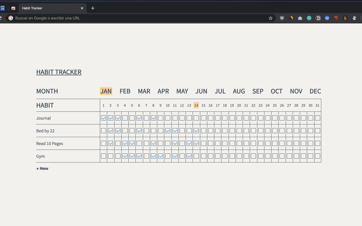
Task: Open a new browser tab with plus
Action: coord(93,8)
